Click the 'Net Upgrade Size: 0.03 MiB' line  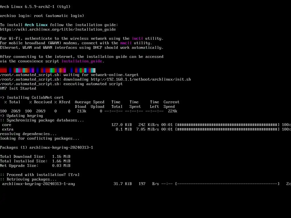pyautogui.click(x=35, y=165)
